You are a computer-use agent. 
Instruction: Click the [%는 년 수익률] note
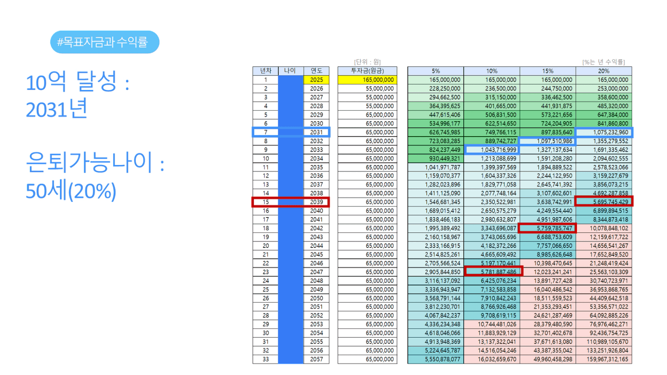603,62
